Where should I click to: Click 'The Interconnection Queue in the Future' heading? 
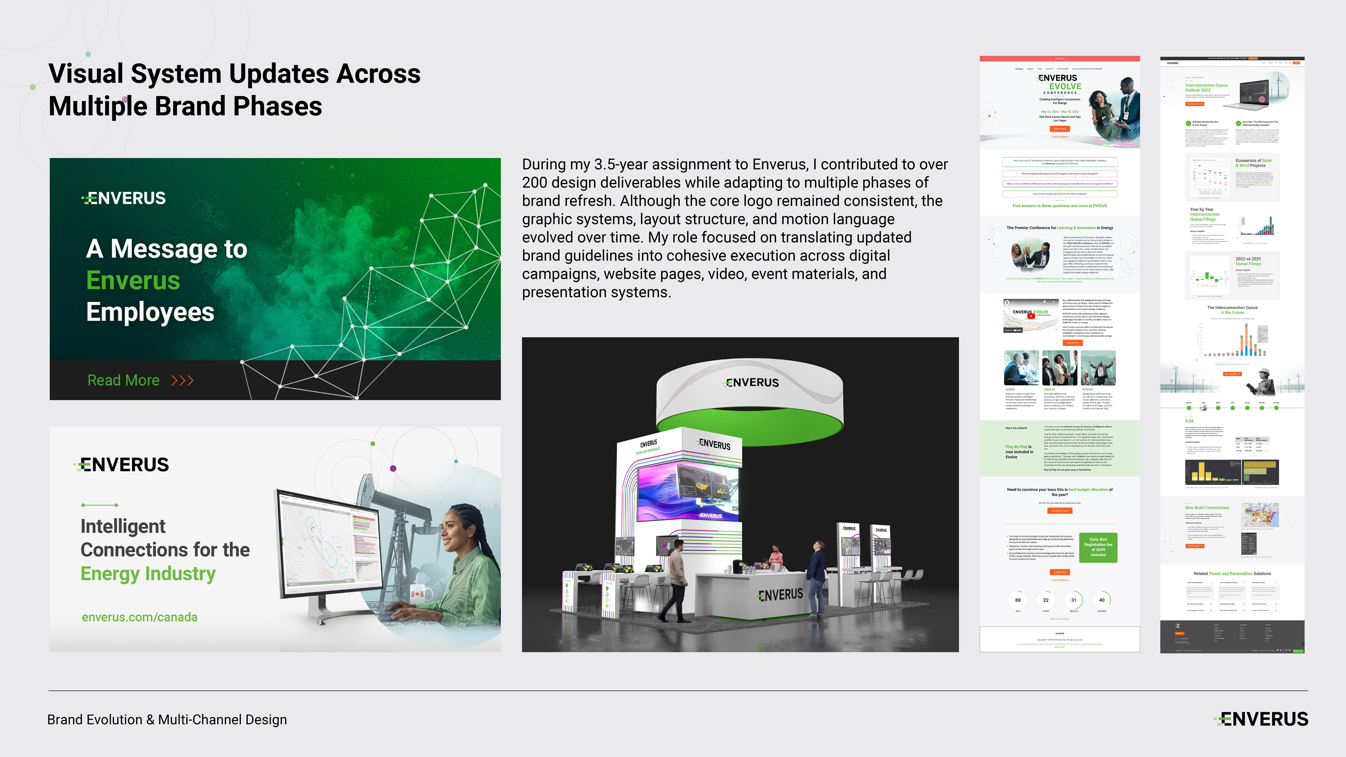pos(1232,310)
